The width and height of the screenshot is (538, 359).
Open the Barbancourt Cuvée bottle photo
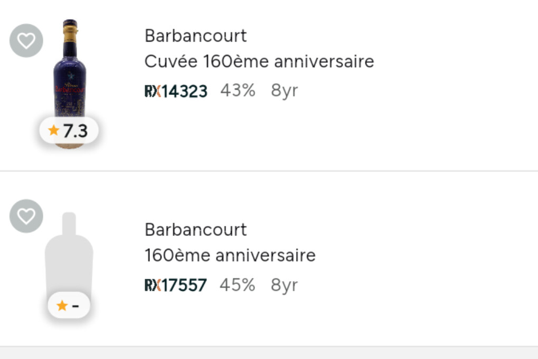coord(70,74)
